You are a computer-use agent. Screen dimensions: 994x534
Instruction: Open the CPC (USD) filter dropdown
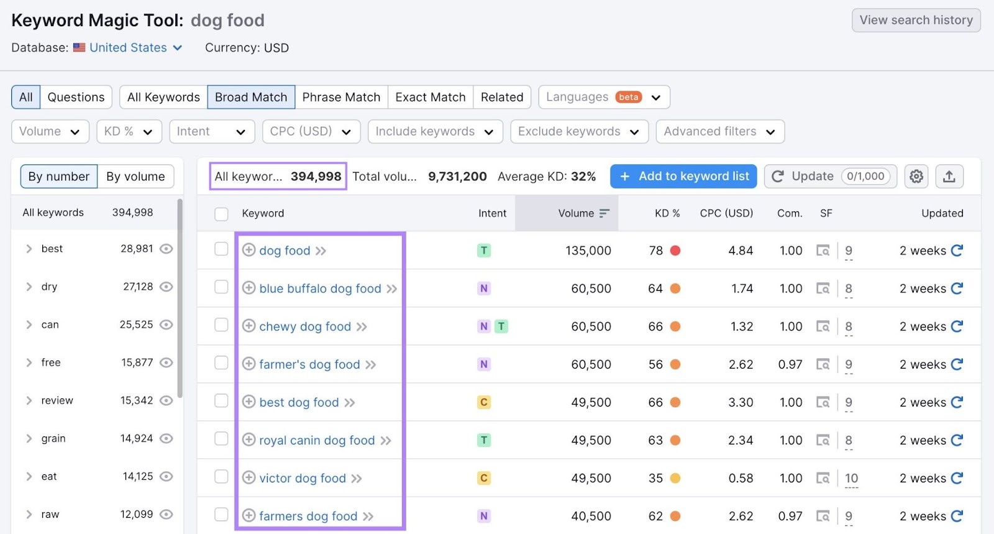click(x=311, y=132)
